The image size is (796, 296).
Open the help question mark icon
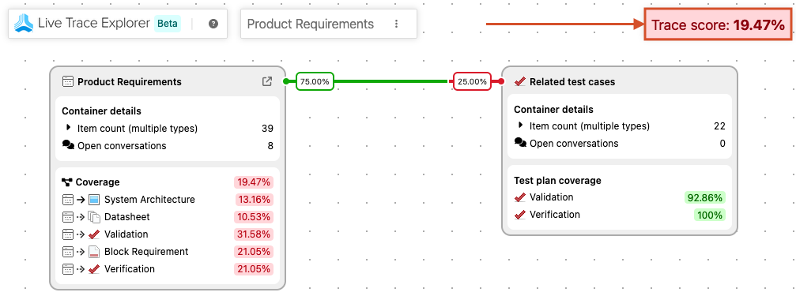[x=213, y=24]
